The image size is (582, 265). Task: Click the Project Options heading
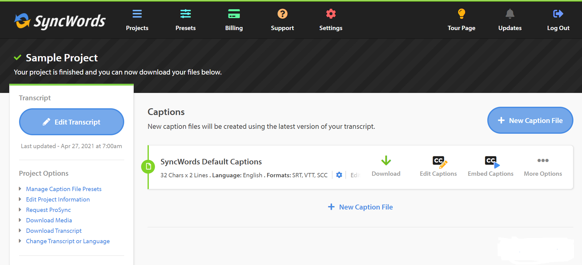point(44,173)
